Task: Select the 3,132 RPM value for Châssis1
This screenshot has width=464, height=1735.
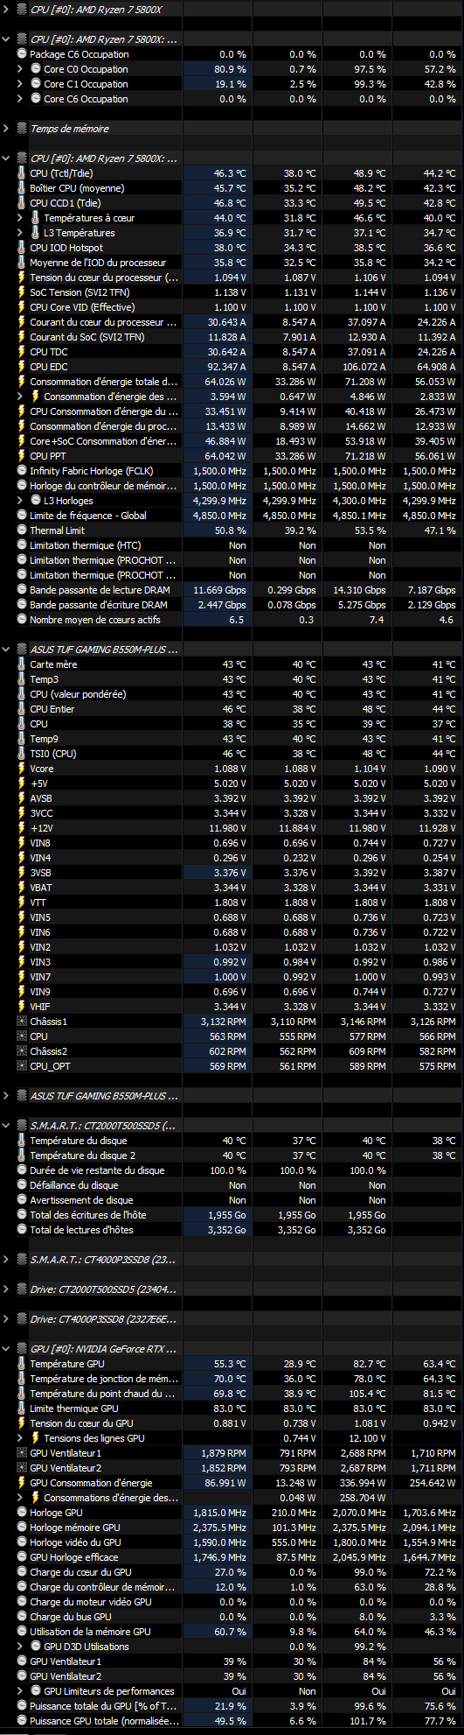Action: point(224,1022)
